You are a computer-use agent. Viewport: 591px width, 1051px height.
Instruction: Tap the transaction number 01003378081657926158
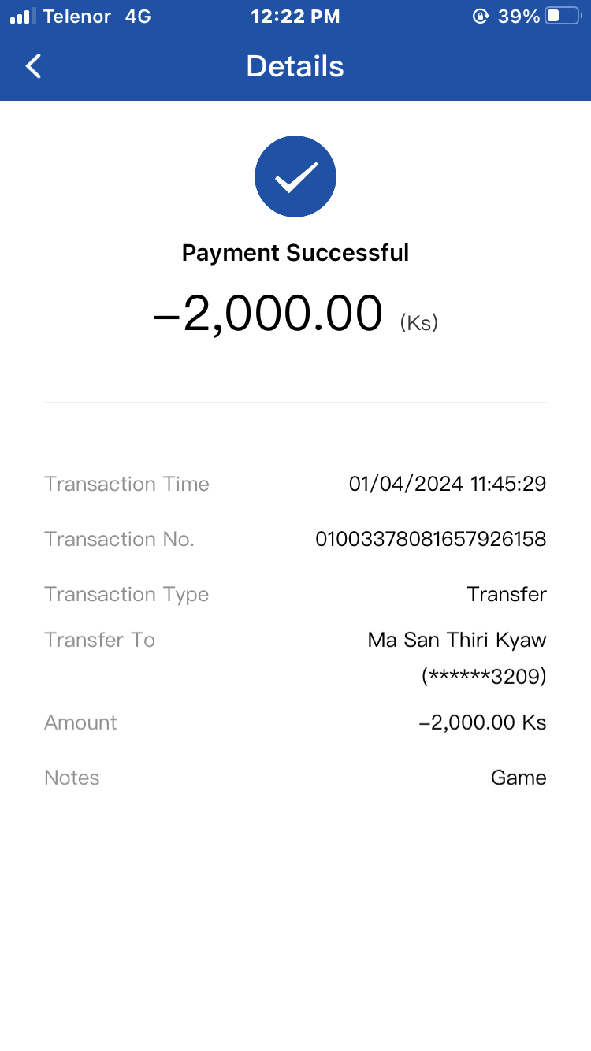tap(430, 539)
